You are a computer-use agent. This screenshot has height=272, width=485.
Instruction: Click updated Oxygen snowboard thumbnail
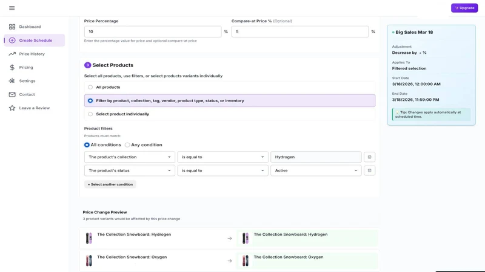pos(246,261)
